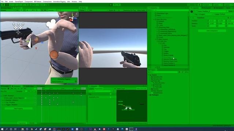
Task: Select Main Camera in Hierarchy
Action: click(x=163, y=39)
